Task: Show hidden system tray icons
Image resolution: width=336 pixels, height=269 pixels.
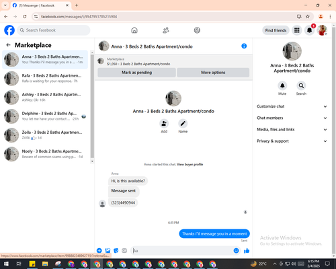Action: [x=275, y=264]
